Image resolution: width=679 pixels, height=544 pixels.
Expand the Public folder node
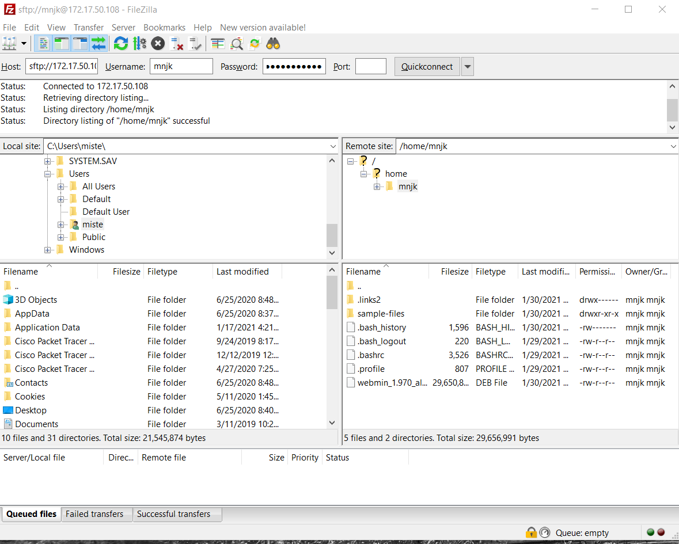[60, 237]
